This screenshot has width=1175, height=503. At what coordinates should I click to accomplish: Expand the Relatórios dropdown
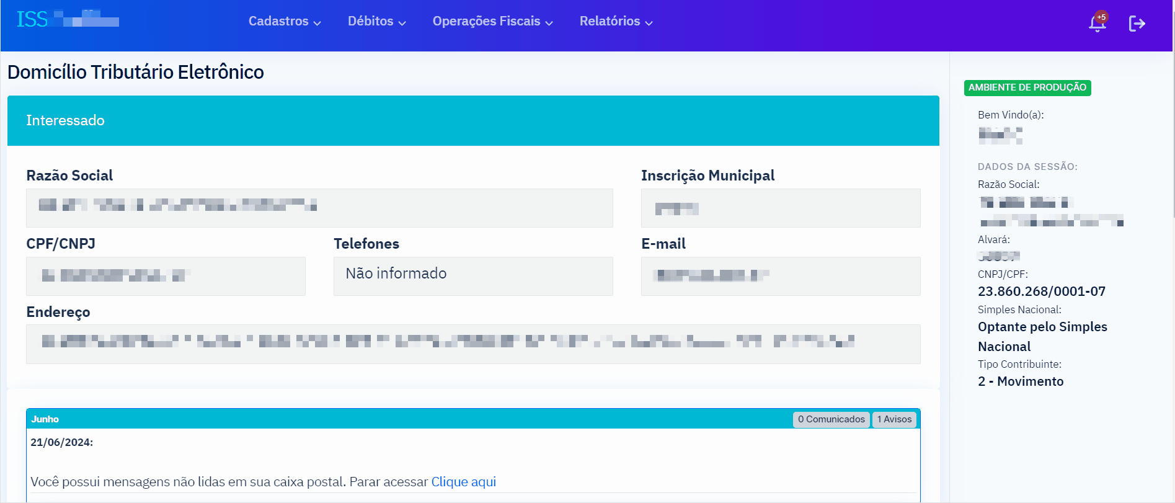point(616,21)
